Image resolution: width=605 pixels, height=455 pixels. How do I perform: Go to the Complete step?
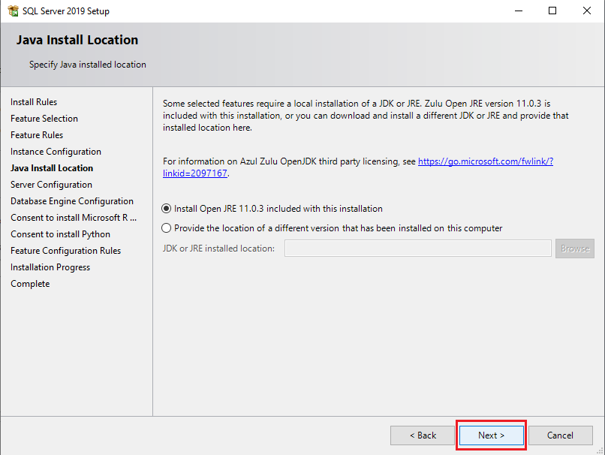[x=30, y=283]
